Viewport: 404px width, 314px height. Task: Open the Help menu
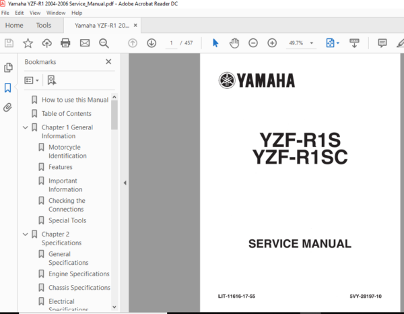click(77, 13)
